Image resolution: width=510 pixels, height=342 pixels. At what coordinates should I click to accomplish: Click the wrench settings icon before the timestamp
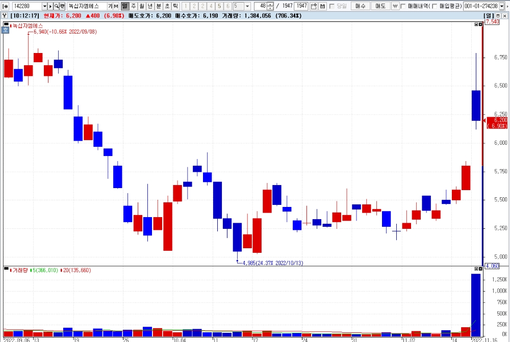[x=5, y=15]
